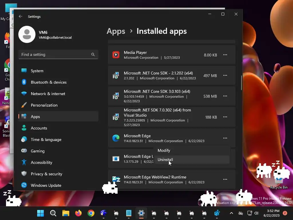Open the Notepad taskbar icon
The height and width of the screenshot is (220, 293).
pos(129,213)
